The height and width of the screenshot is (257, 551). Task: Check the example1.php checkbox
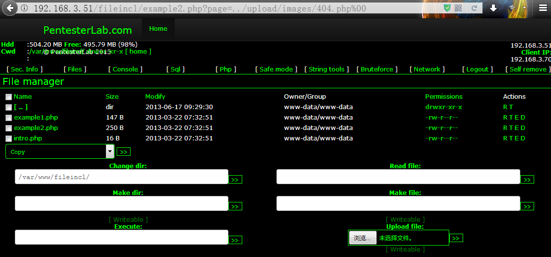(9, 118)
